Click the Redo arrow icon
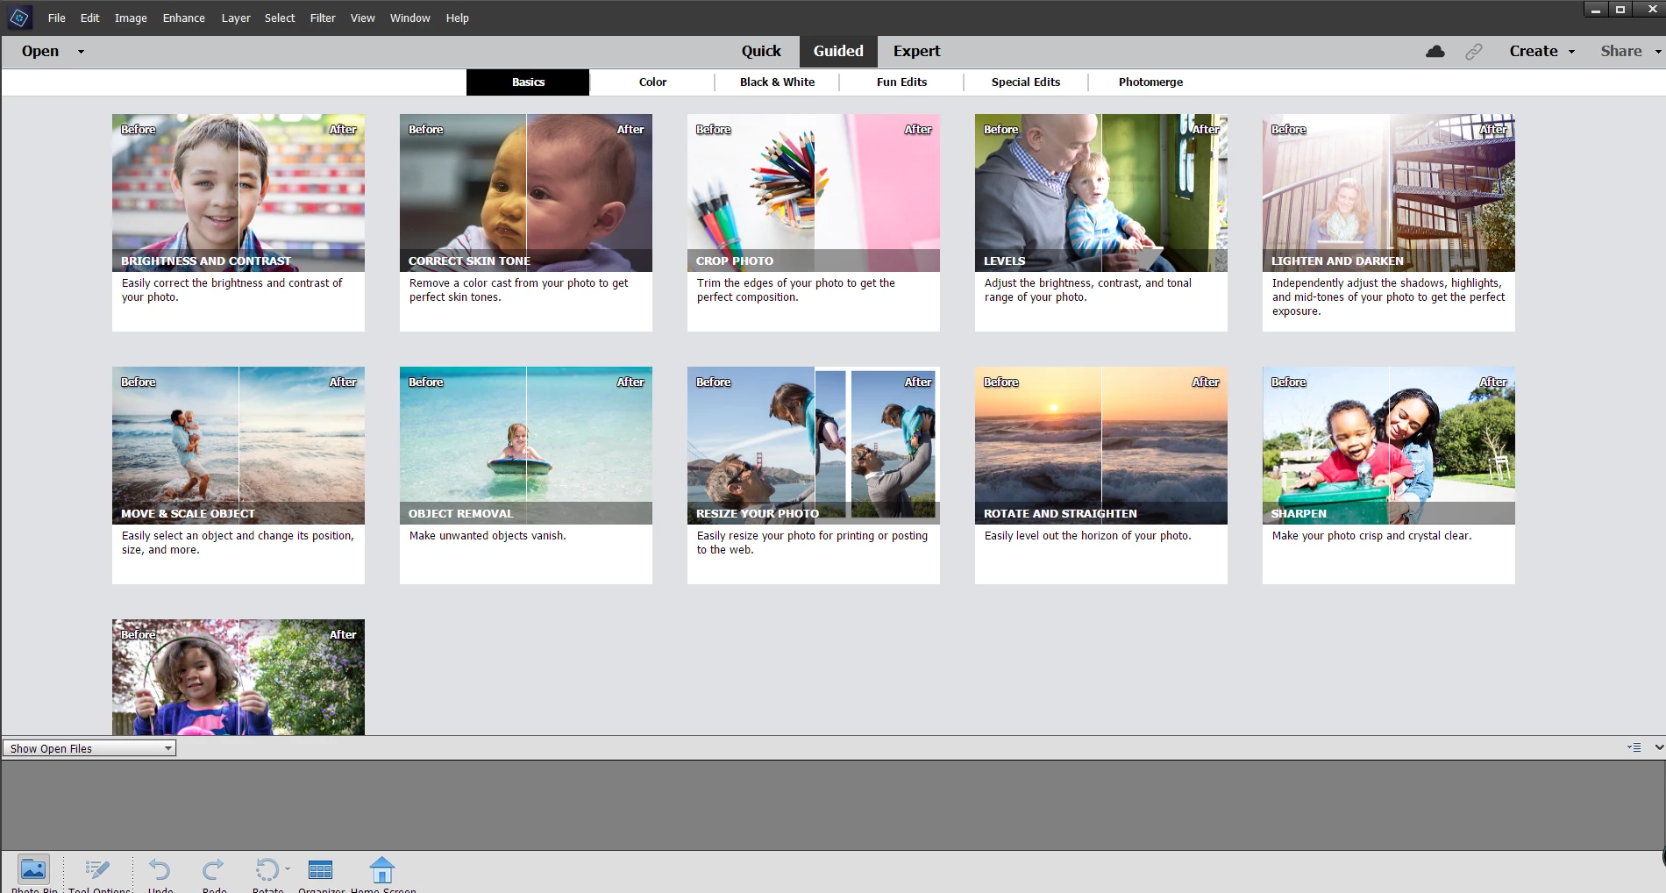 pos(213,869)
